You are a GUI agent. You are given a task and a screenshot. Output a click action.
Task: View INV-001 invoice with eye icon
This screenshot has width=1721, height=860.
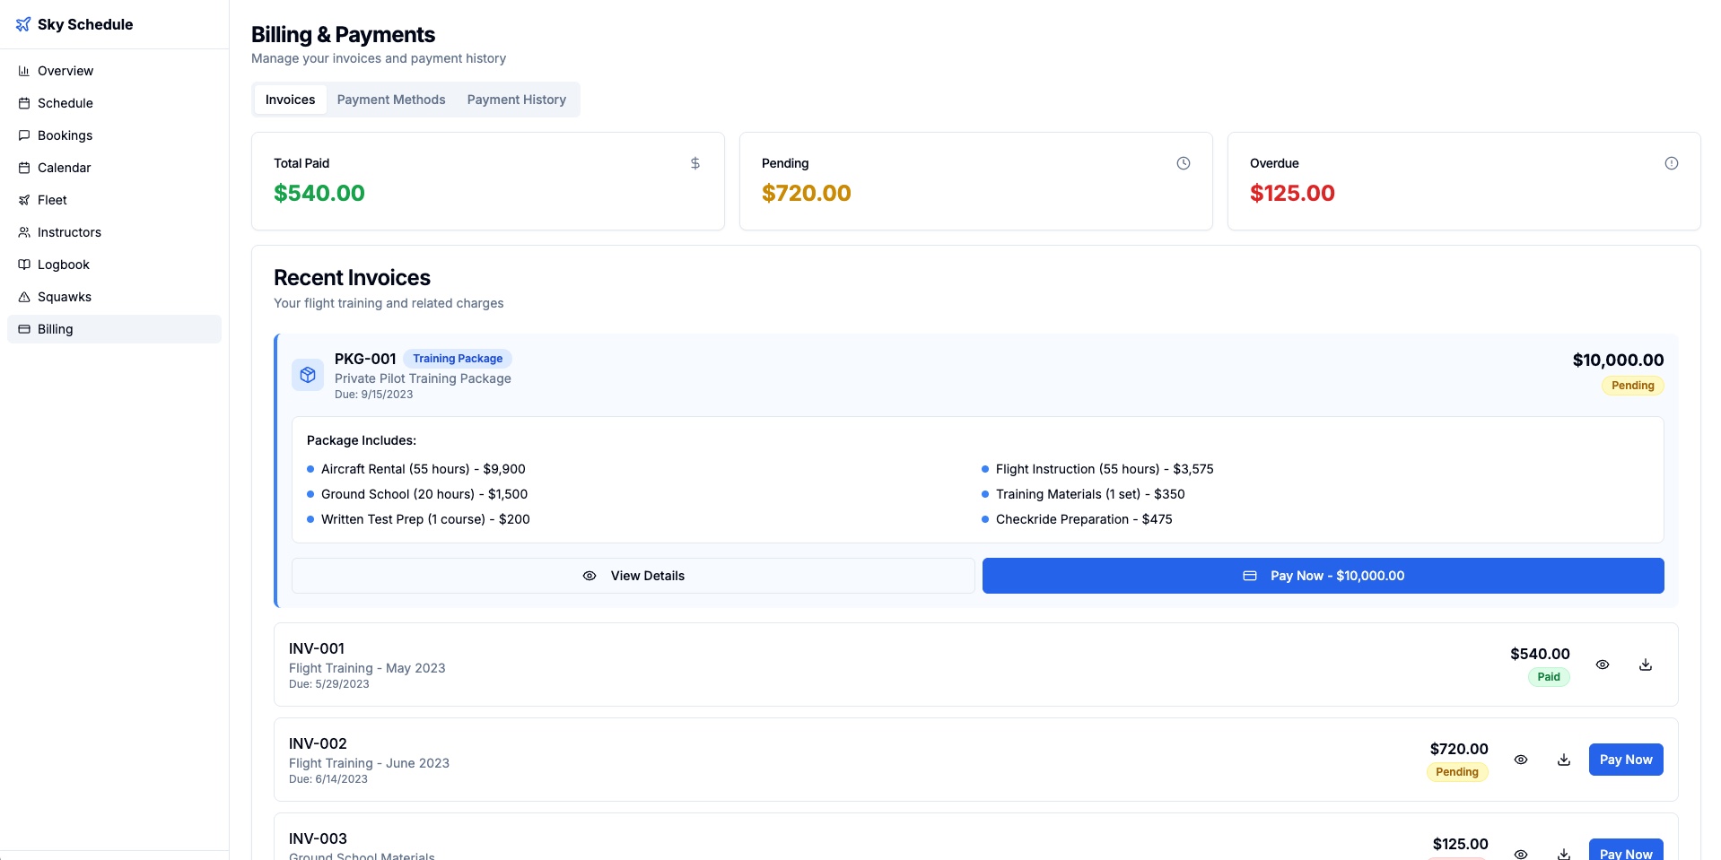1602,665
